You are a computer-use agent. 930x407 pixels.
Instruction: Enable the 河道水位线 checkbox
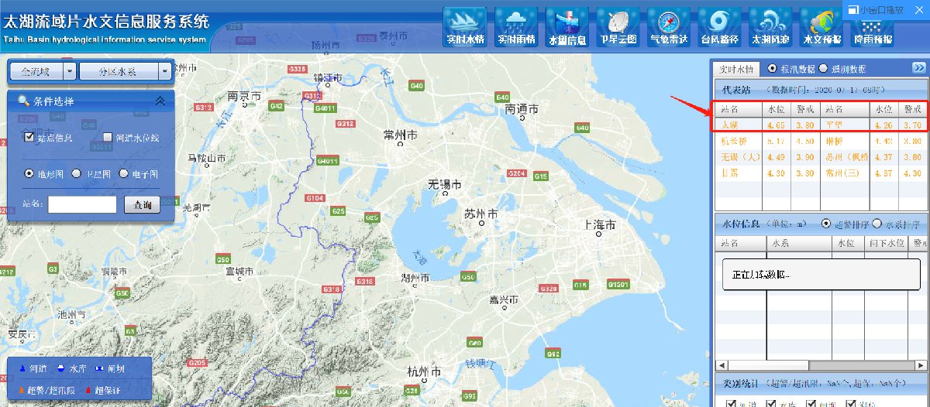click(x=108, y=137)
